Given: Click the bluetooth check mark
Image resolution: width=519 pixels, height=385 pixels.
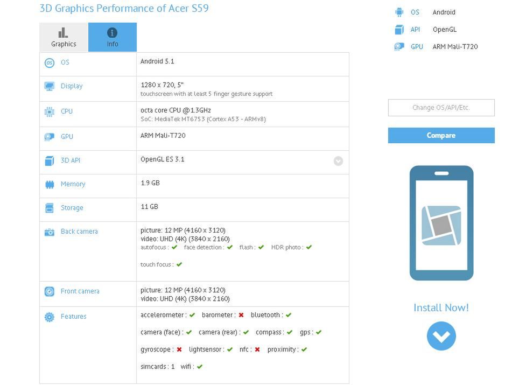Looking at the screenshot, I should click(289, 315).
